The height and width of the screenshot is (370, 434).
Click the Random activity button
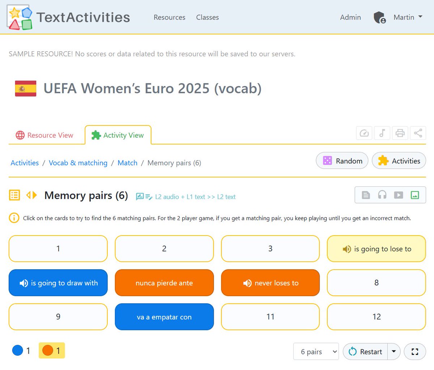(342, 161)
